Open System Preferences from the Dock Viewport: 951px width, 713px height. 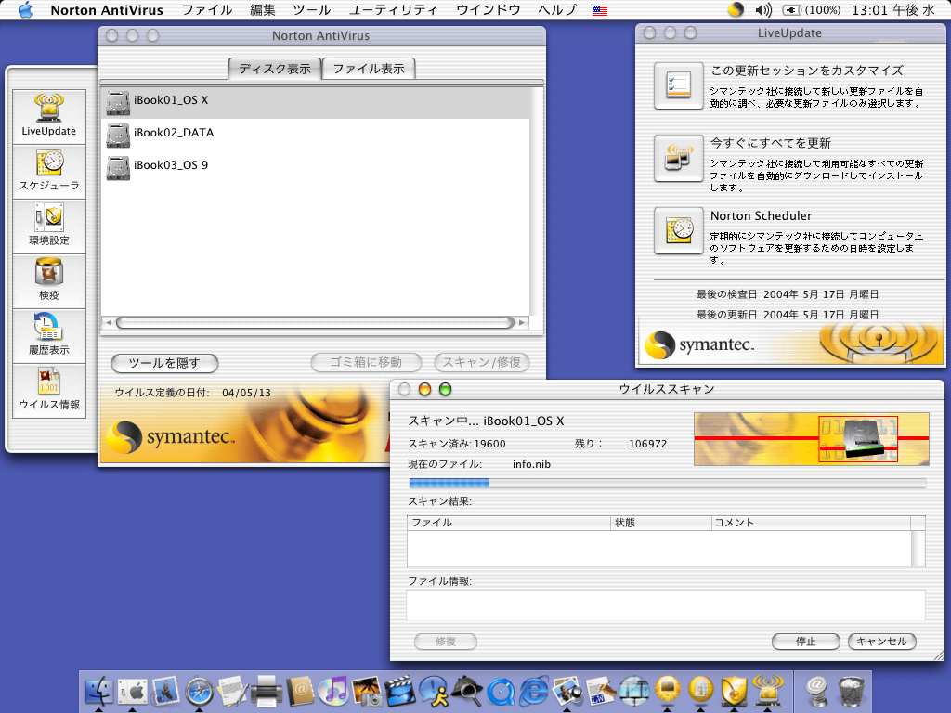[132, 691]
